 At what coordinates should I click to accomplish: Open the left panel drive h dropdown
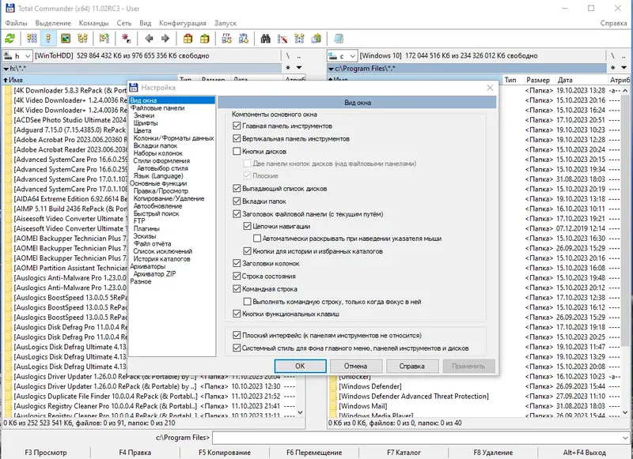tap(17, 55)
